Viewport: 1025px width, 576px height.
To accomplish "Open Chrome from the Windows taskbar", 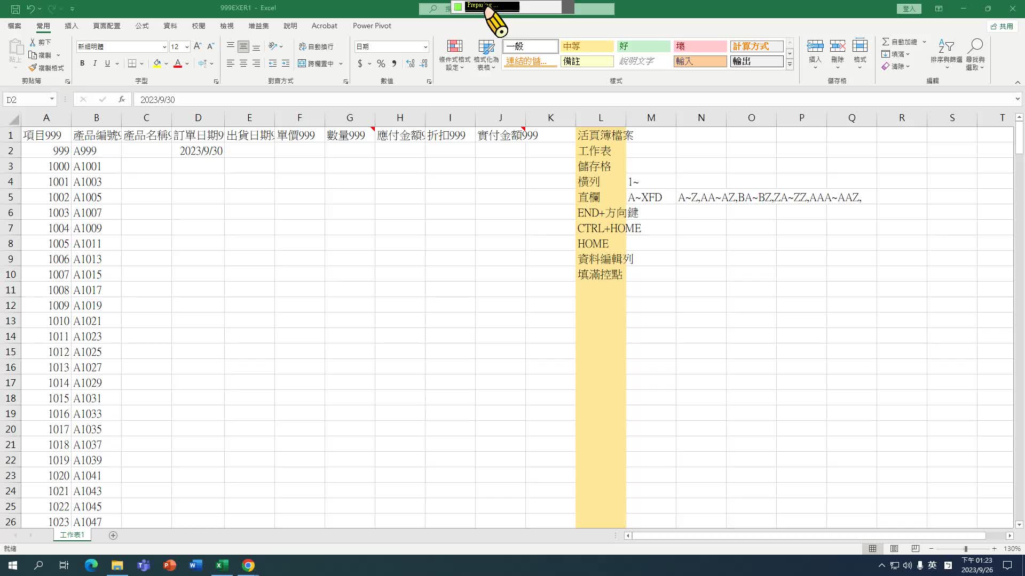I will [248, 565].
